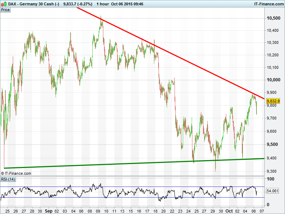Click the RSI value tag 54.061
Image resolution: width=285 pixels, height=214 pixels.
[273, 191]
